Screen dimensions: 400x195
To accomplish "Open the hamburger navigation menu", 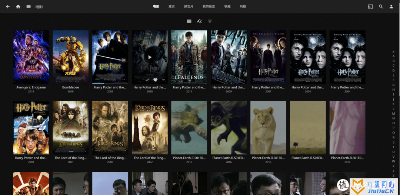I will (x=29, y=7).
